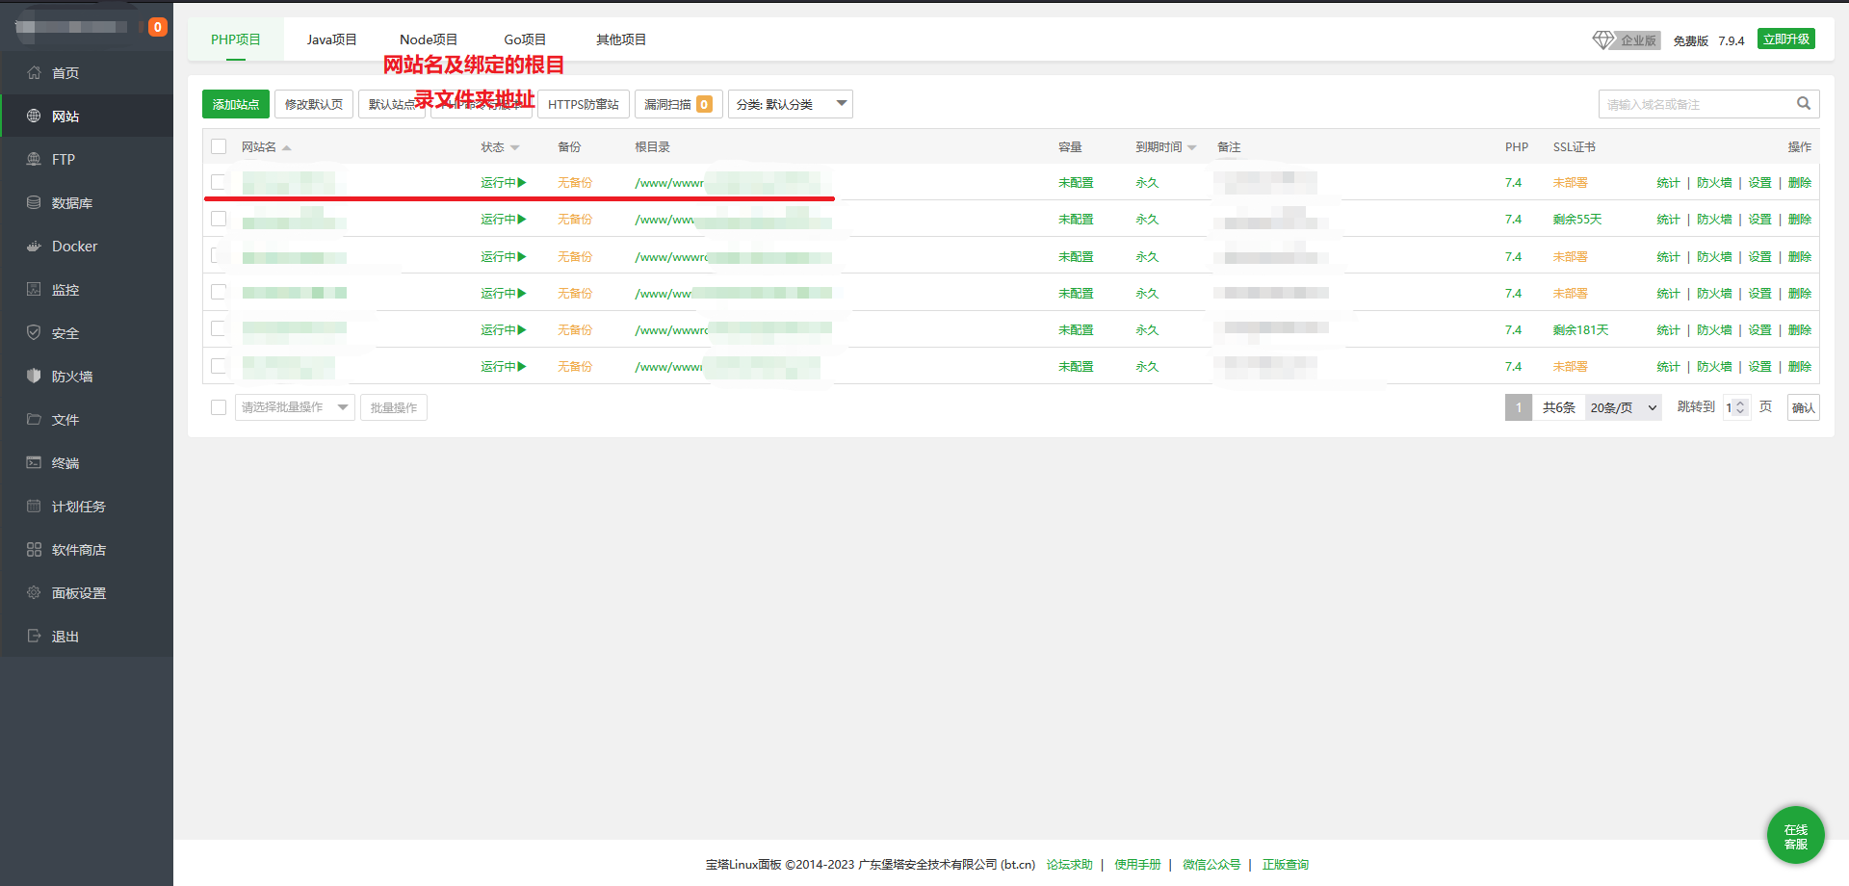Click the home icon beside 首页
Image resolution: width=1849 pixels, height=886 pixels.
[34, 73]
